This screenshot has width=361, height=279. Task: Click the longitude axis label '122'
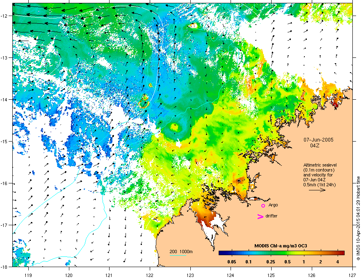[150, 275]
